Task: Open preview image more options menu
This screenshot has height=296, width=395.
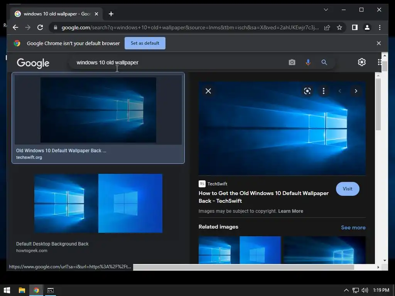Action: 324,91
